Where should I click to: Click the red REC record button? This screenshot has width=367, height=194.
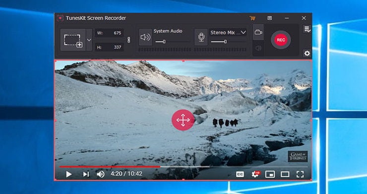[x=281, y=40]
